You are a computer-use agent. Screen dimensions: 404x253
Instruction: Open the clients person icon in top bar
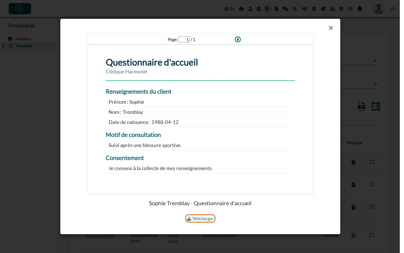click(x=250, y=9)
